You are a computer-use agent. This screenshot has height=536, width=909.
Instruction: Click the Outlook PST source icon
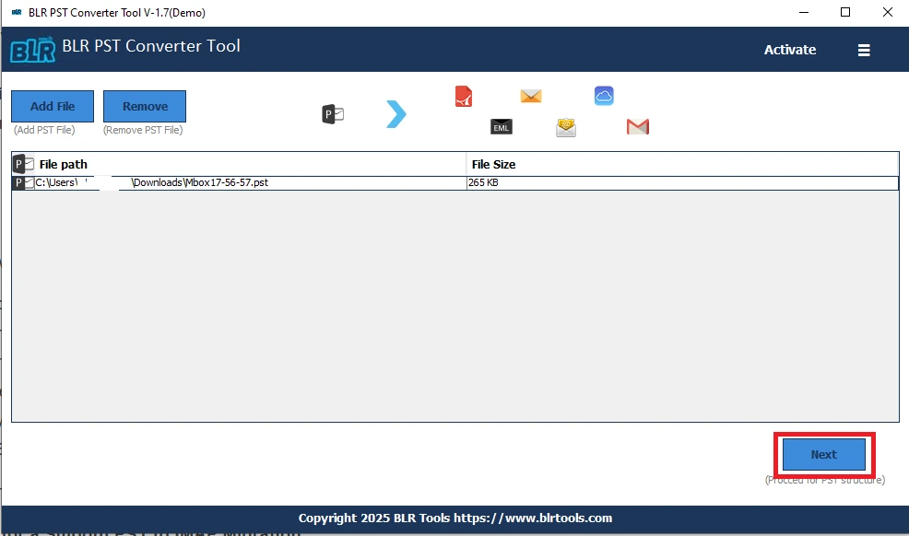(x=333, y=114)
